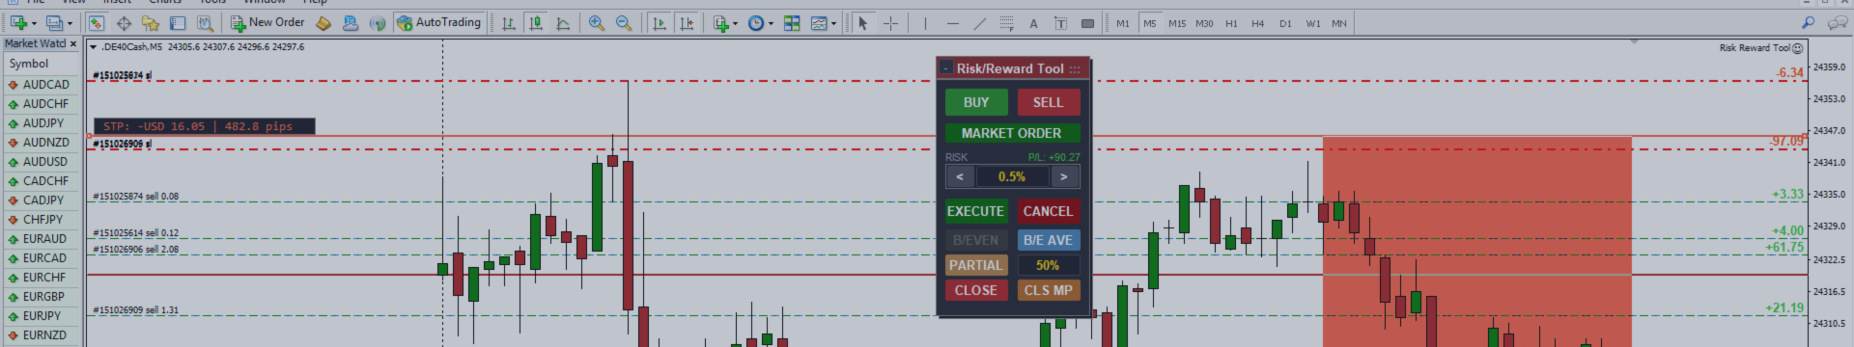Switch to H1 timeframe
Viewport: 1854px width, 347px height.
click(x=1231, y=23)
